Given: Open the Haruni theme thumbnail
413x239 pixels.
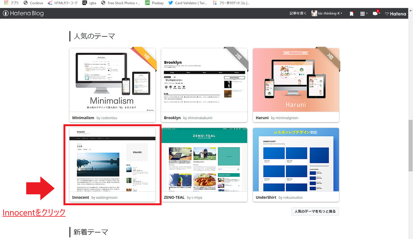Looking at the screenshot, I should click(296, 80).
